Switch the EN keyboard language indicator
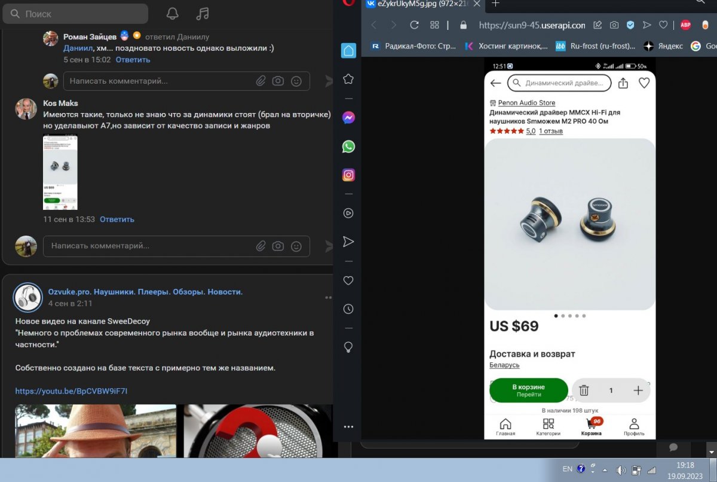Viewport: 717px width, 482px height. point(567,469)
